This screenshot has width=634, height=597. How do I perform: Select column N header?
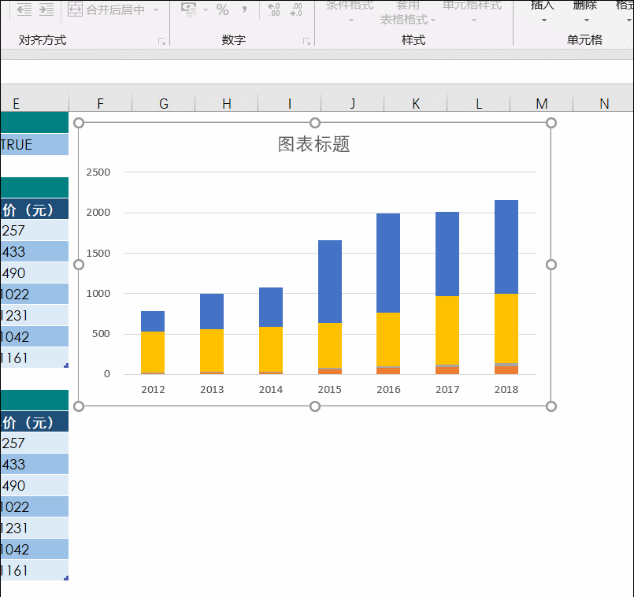point(604,103)
